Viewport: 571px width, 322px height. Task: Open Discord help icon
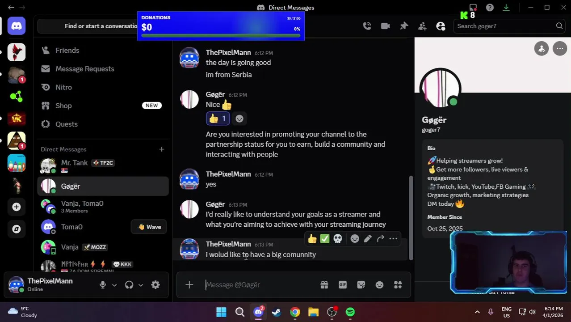[x=490, y=8]
